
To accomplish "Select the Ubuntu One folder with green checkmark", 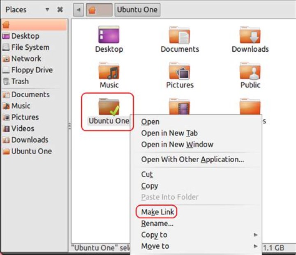I will pyautogui.click(x=109, y=106).
